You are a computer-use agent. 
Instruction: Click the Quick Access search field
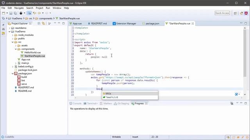pyautogui.click(x=222, y=13)
